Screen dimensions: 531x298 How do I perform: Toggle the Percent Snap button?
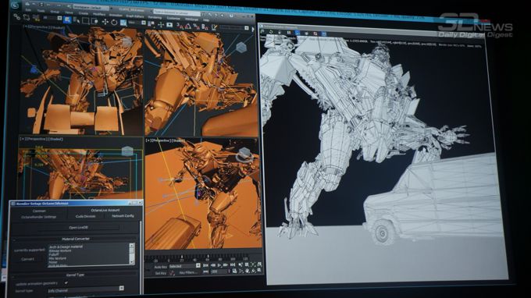pos(195,26)
